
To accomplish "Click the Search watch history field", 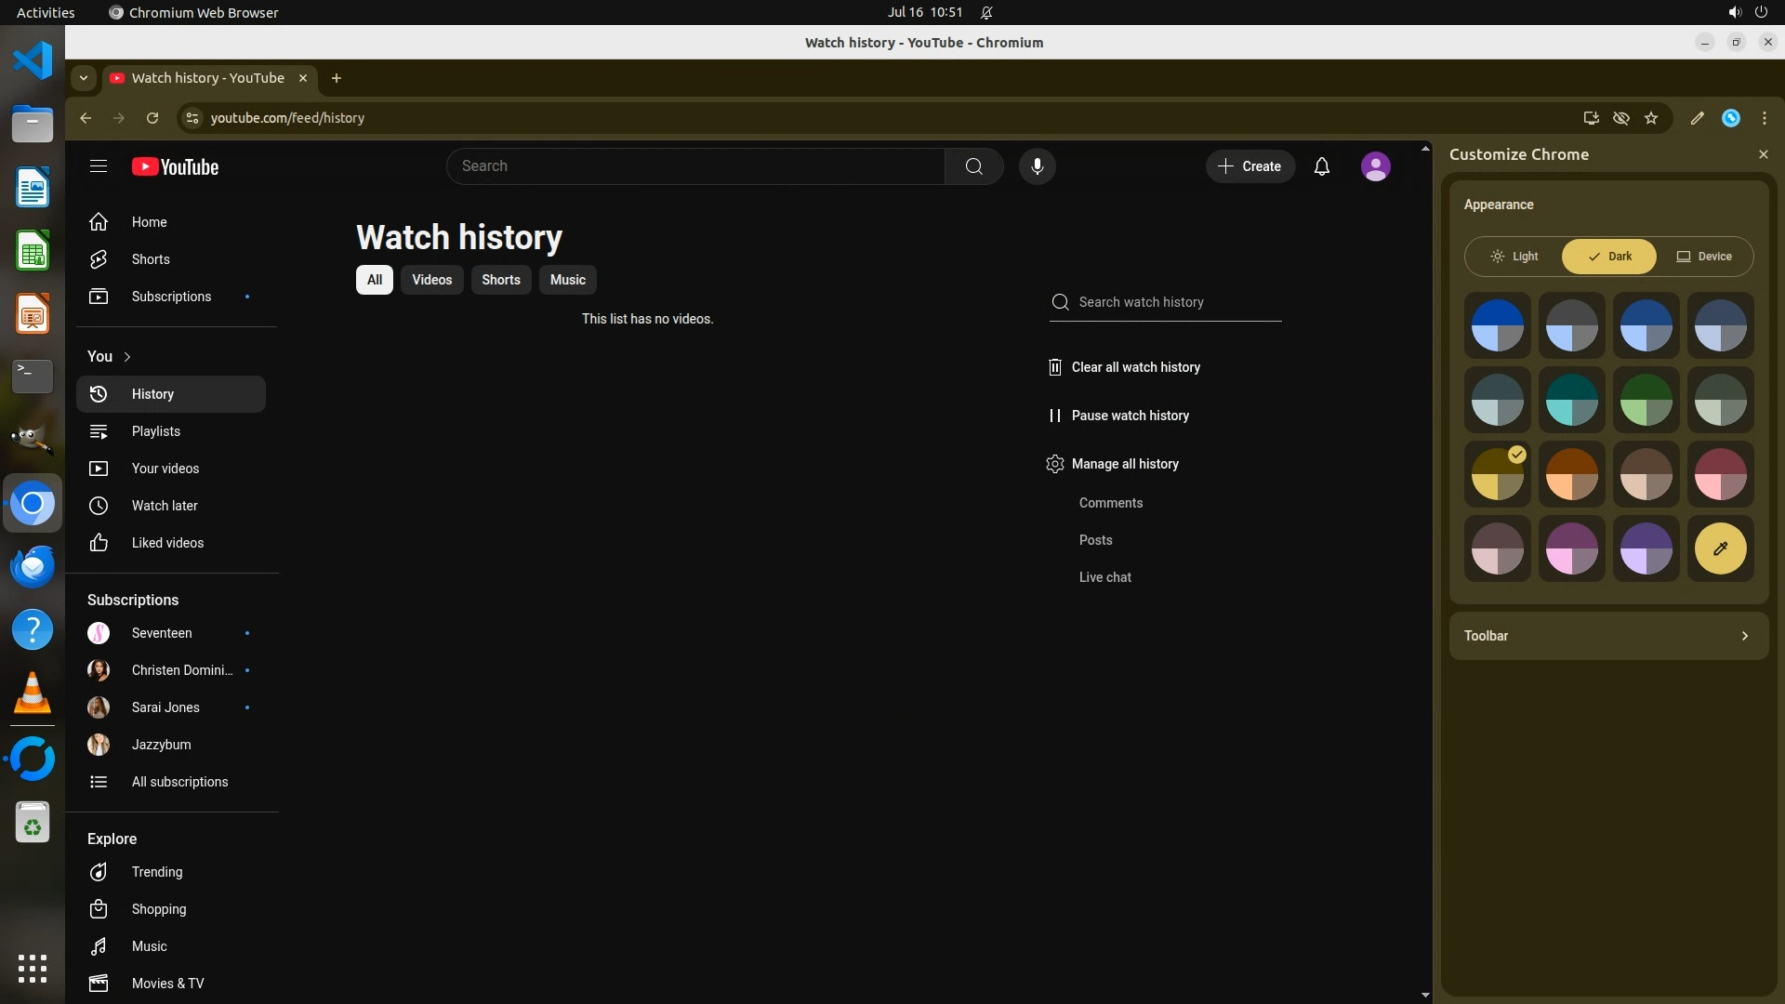I will pyautogui.click(x=1177, y=302).
